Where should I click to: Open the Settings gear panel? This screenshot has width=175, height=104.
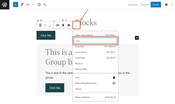pyautogui.click(x=166, y=5)
